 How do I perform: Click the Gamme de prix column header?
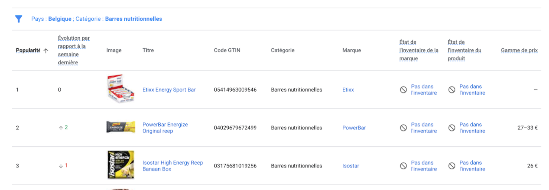pos(519,50)
